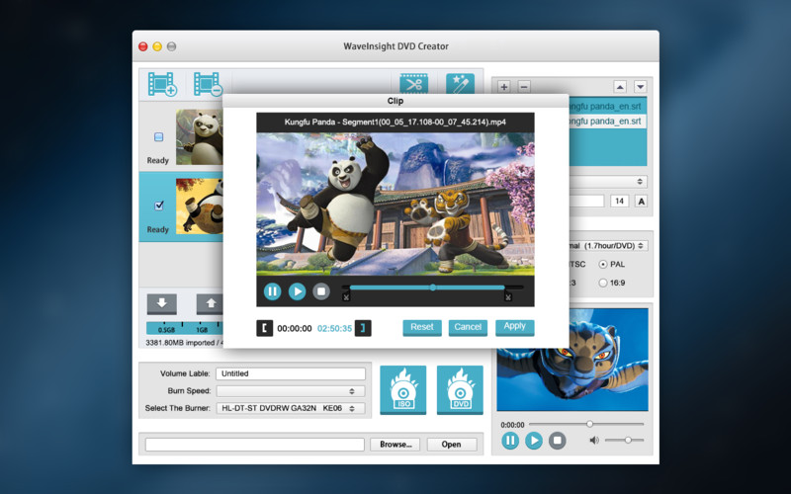This screenshot has height=494, width=791.
Task: Remove the subtitle with the minus button
Action: point(524,87)
